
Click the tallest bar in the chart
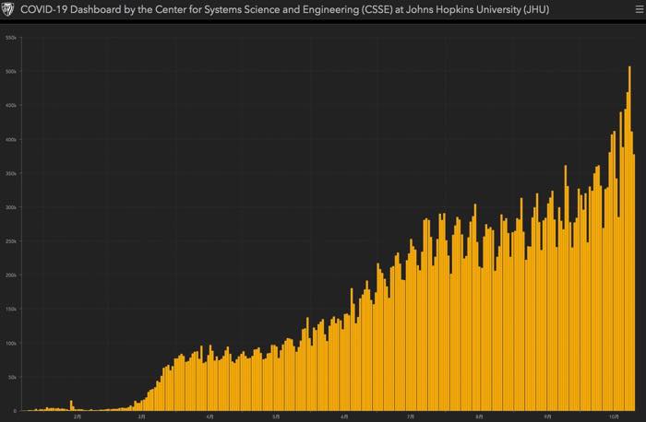(629, 238)
